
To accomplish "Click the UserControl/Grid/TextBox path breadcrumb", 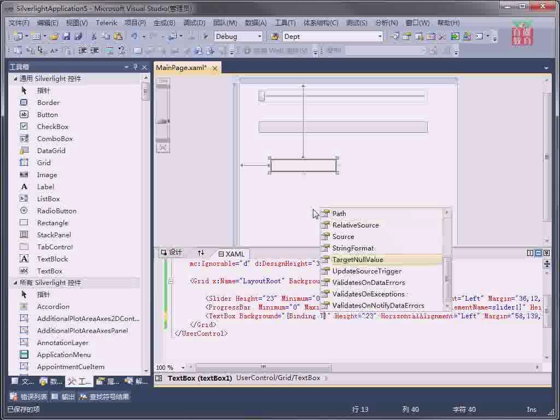I will tap(278, 378).
